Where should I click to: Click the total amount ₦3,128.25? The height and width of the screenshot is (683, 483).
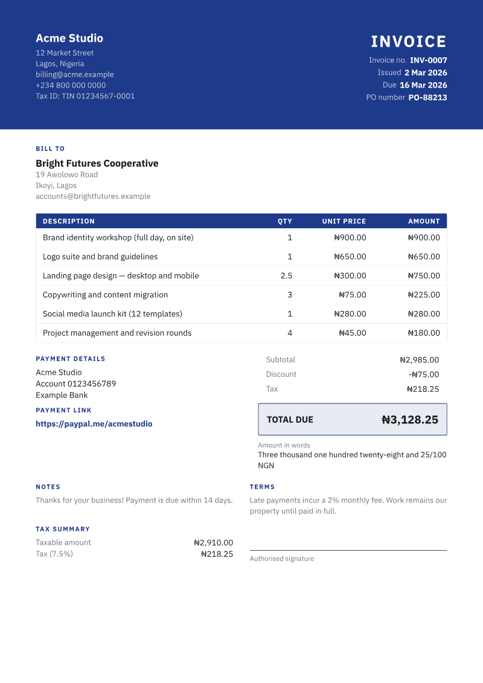[x=410, y=420]
